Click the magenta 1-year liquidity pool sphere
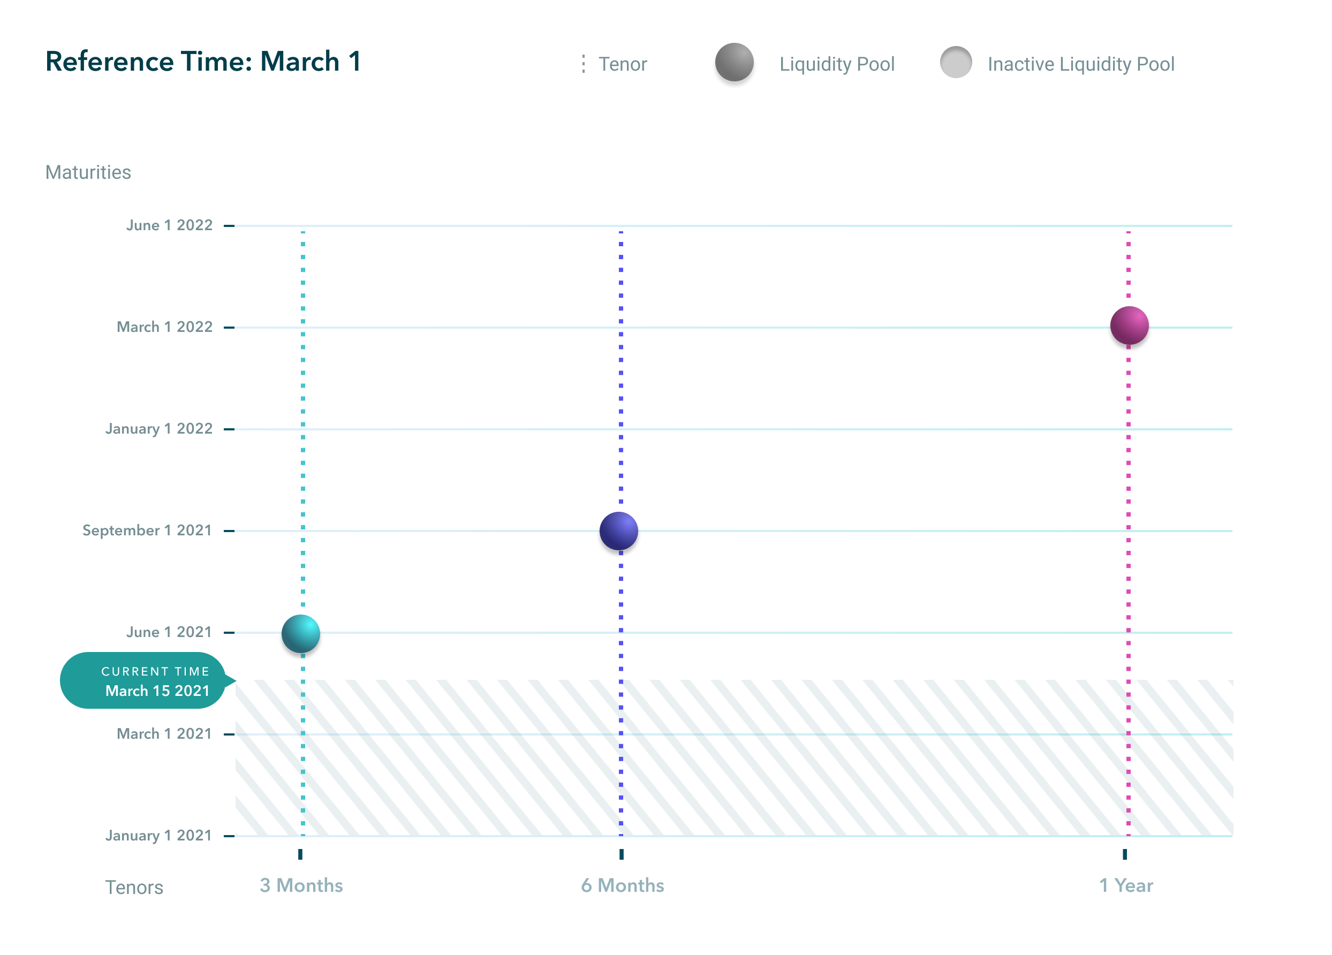The image size is (1332, 955). pyautogui.click(x=1129, y=325)
